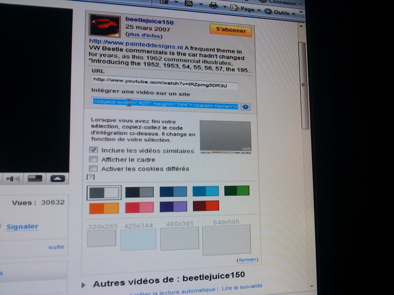Open the dropdown arrow beside printer icon
This screenshot has width=394, height=295.
point(224,7)
